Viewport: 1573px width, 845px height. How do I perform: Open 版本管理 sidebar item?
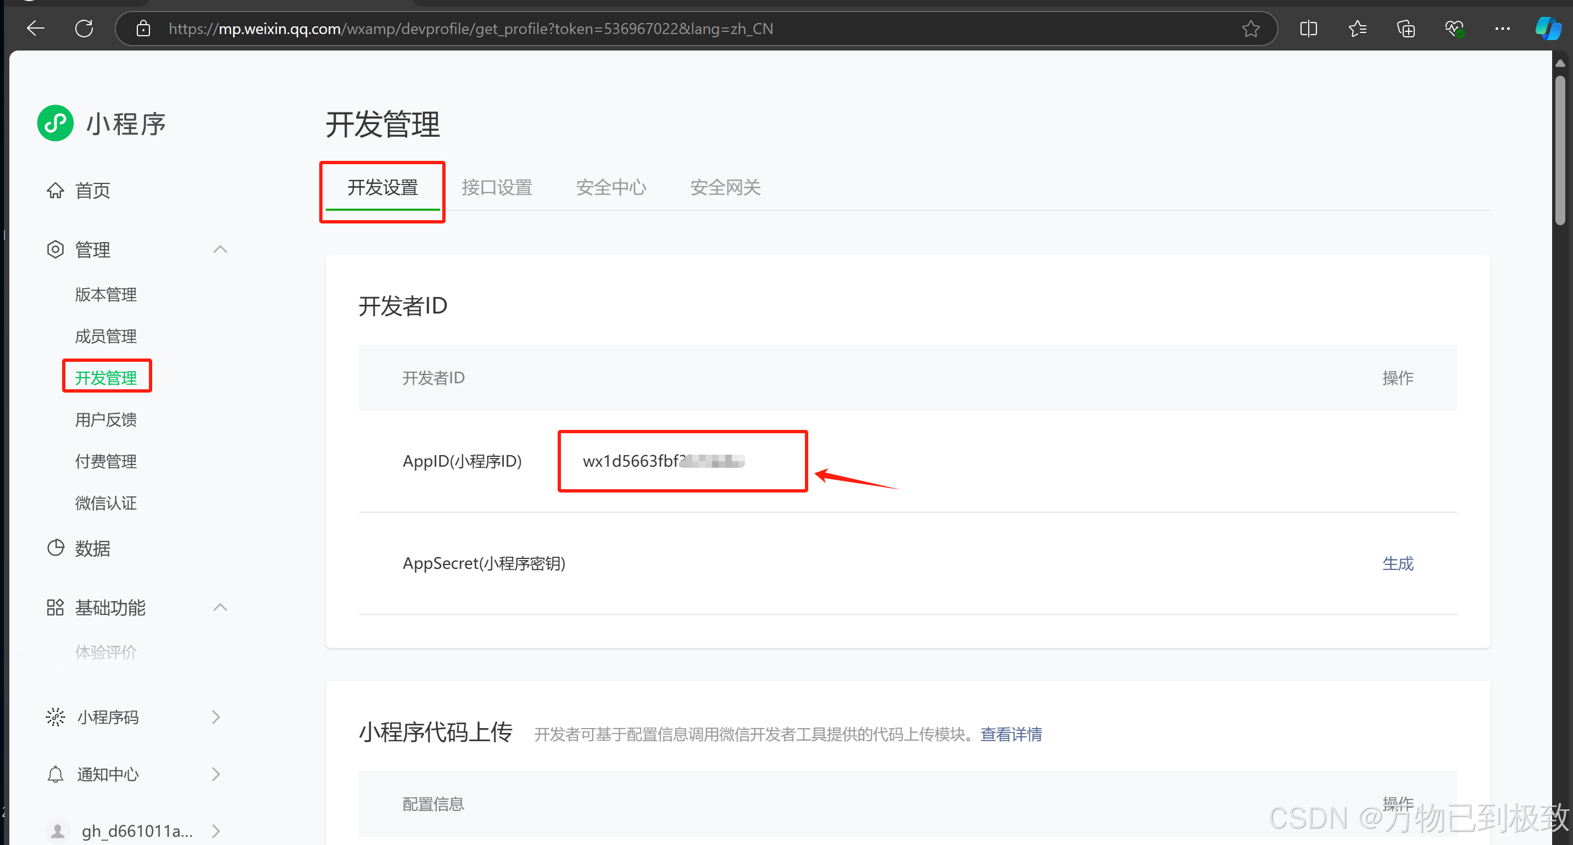tap(105, 295)
